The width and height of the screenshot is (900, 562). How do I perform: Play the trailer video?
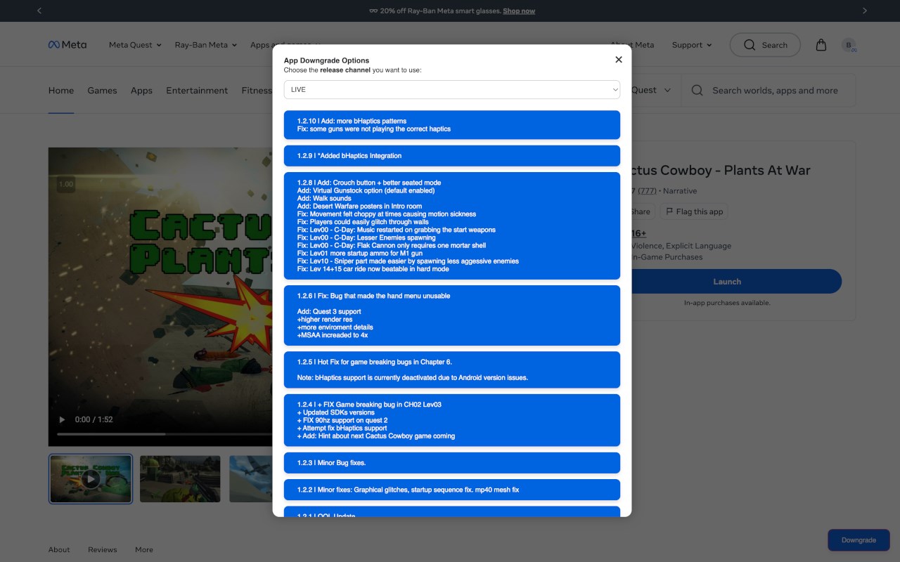pos(62,419)
